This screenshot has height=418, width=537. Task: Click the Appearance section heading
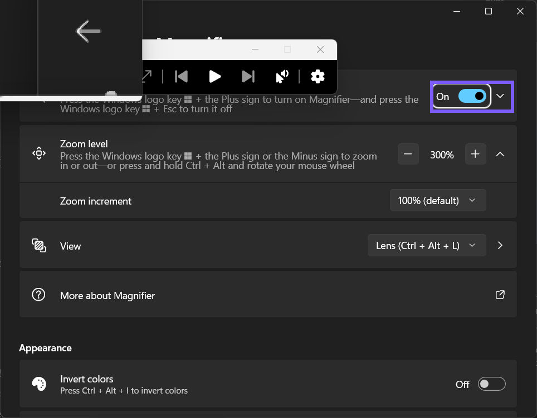click(x=45, y=348)
